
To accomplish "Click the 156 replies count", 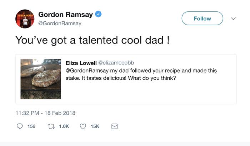I will pyautogui.click(x=31, y=126).
